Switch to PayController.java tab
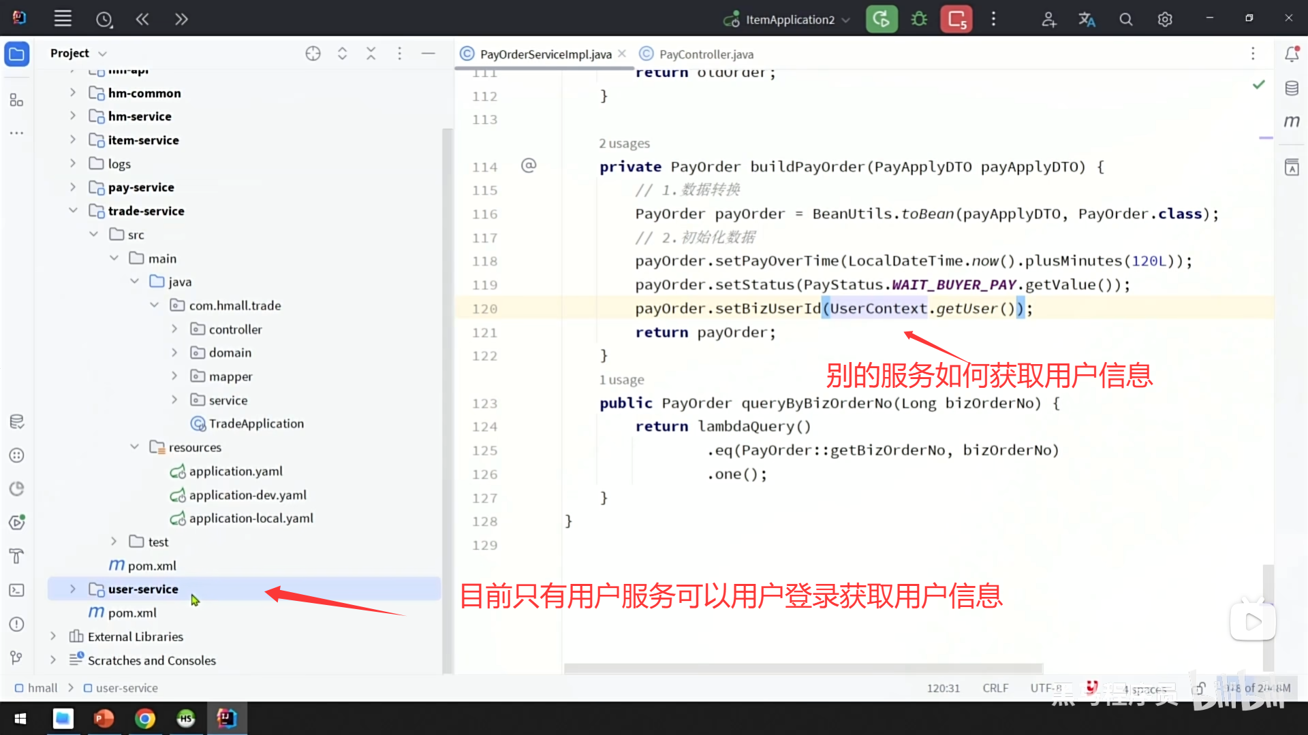Viewport: 1308px width, 735px height. [x=706, y=54]
